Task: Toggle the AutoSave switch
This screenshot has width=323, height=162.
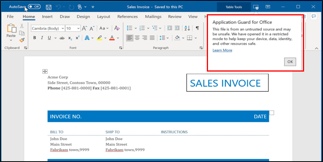Action: [34, 7]
